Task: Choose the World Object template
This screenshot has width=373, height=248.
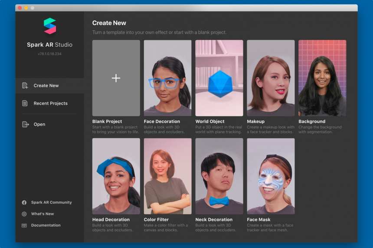Action: point(219,78)
